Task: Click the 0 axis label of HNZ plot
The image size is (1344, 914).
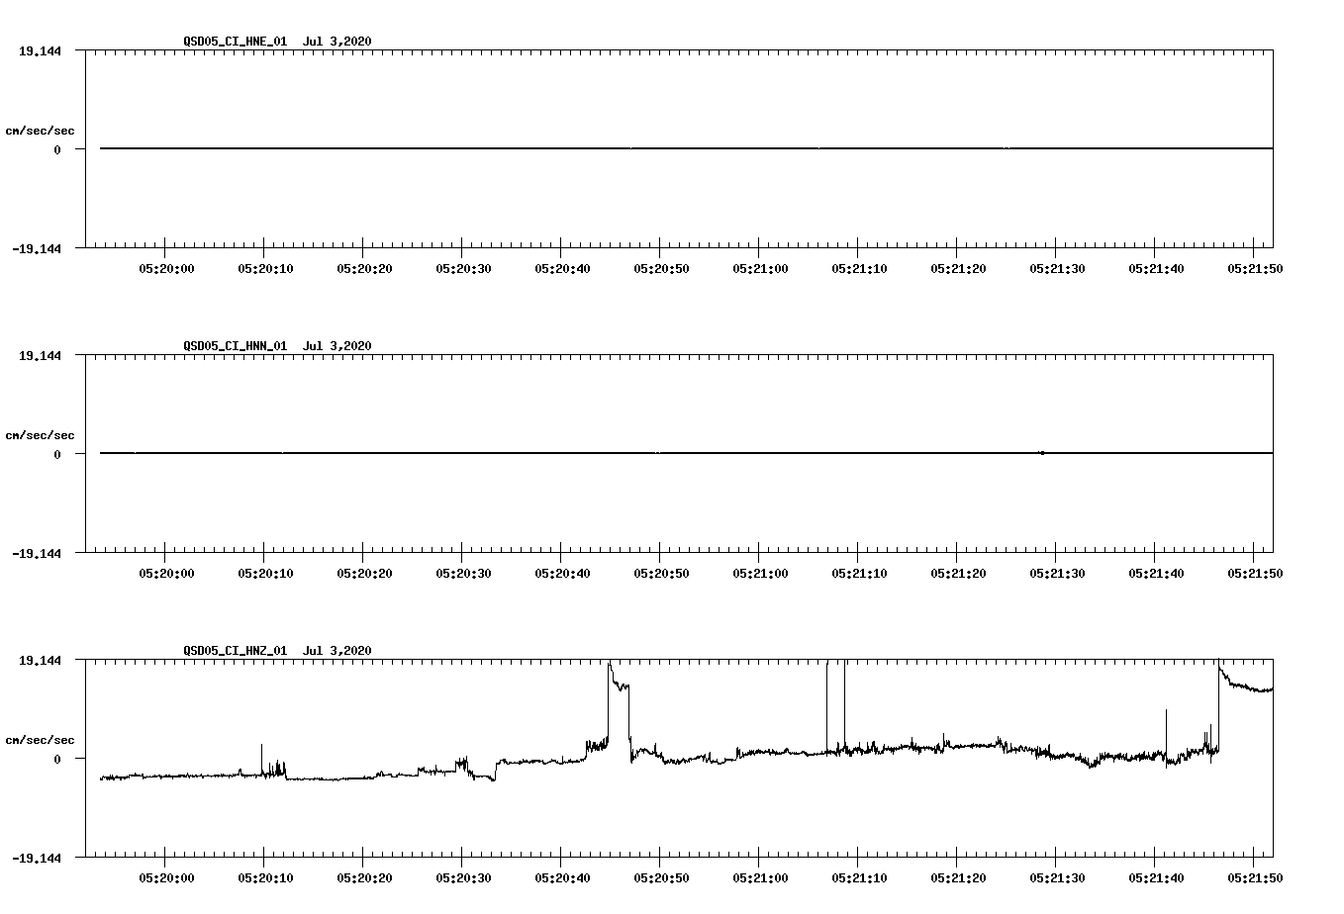Action: click(x=57, y=759)
